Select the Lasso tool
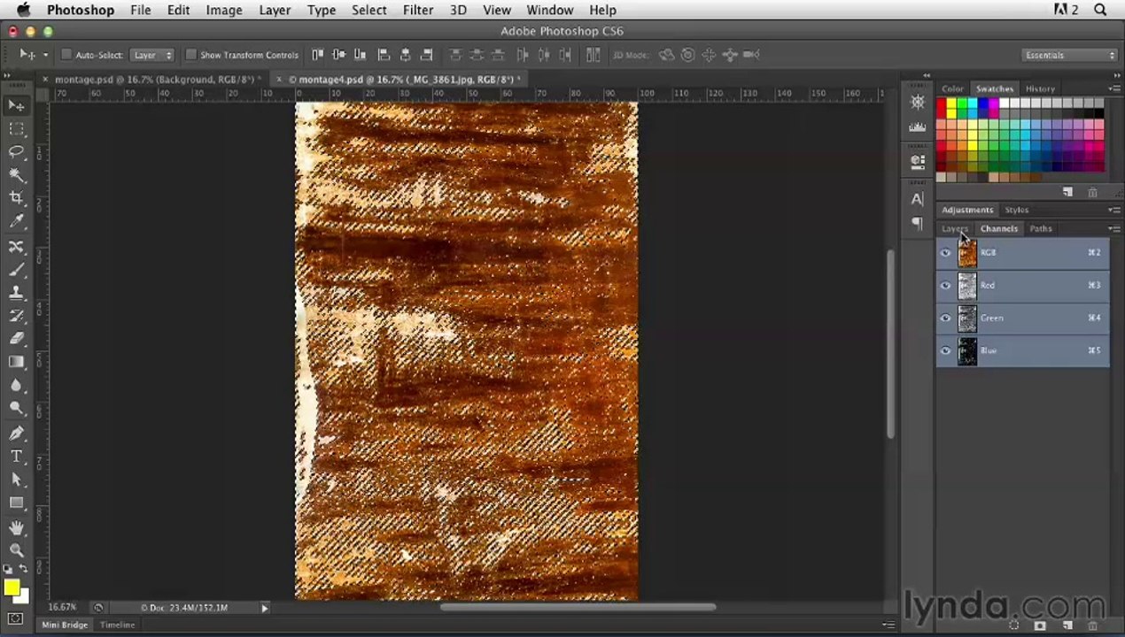The width and height of the screenshot is (1125, 637). click(x=16, y=152)
